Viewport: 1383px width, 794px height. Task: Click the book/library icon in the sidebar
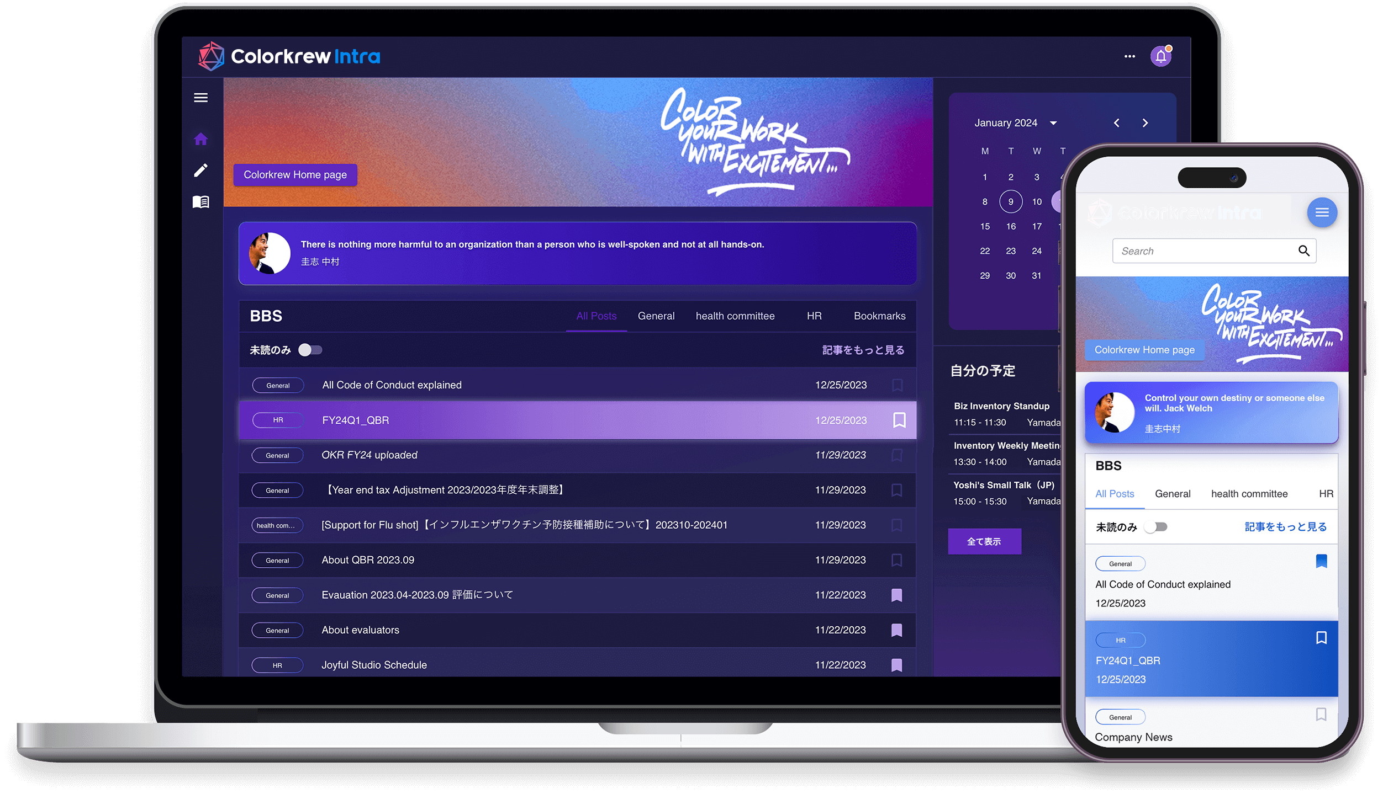(x=202, y=202)
